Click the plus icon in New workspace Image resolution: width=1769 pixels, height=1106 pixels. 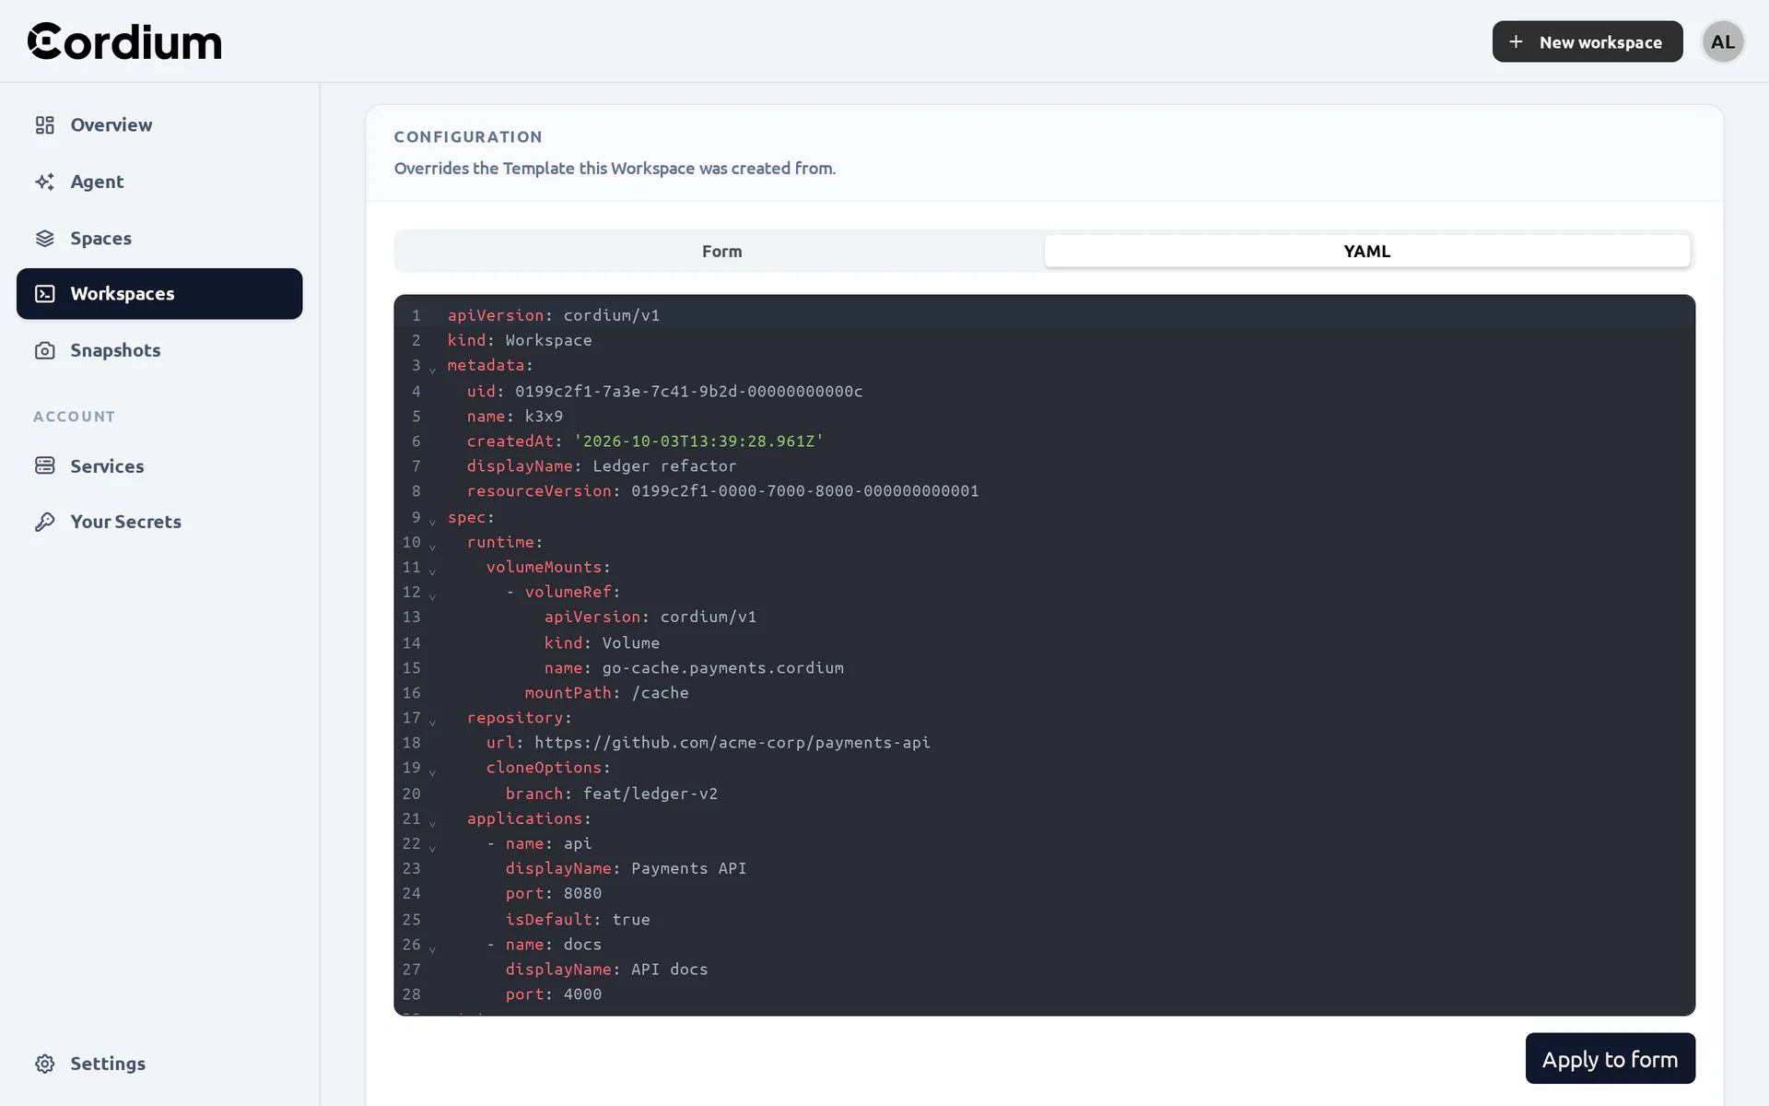pos(1516,41)
